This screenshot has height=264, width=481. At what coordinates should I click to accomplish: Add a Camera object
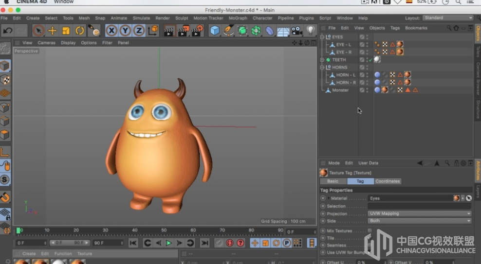pyautogui.click(x=296, y=31)
